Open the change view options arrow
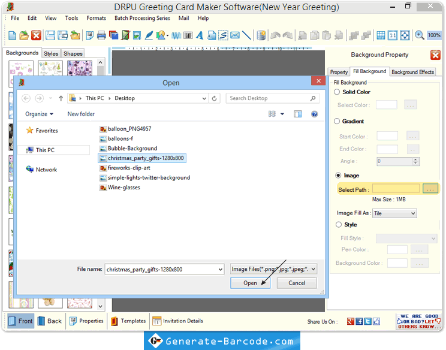The width and height of the screenshot is (446, 350). coord(282,114)
